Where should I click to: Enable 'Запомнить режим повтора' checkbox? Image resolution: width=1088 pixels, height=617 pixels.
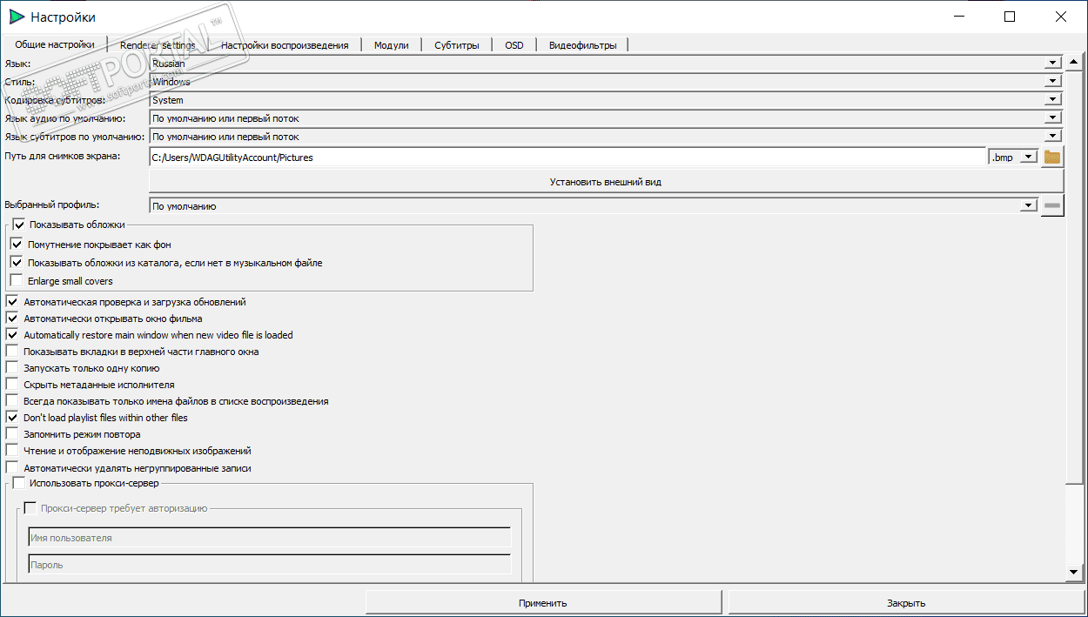coord(12,434)
